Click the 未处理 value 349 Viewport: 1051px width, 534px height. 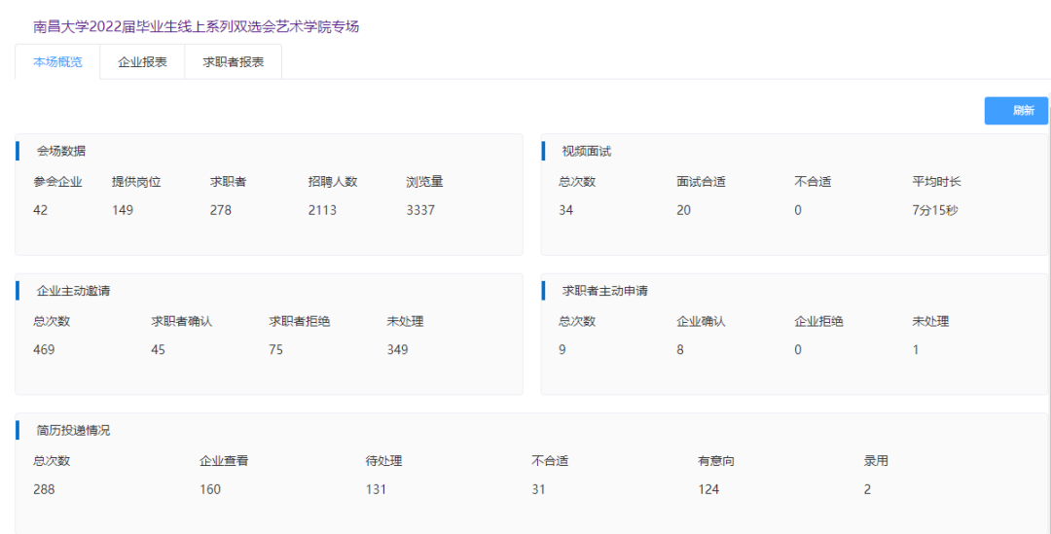[x=397, y=350]
